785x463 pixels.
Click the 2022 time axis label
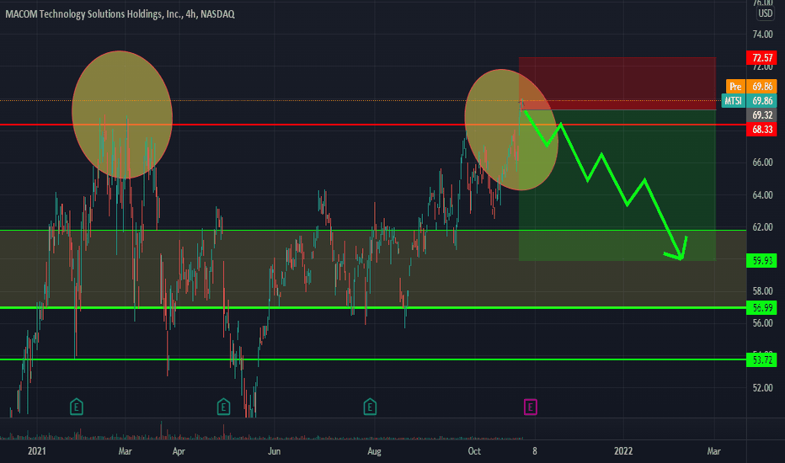pos(623,451)
